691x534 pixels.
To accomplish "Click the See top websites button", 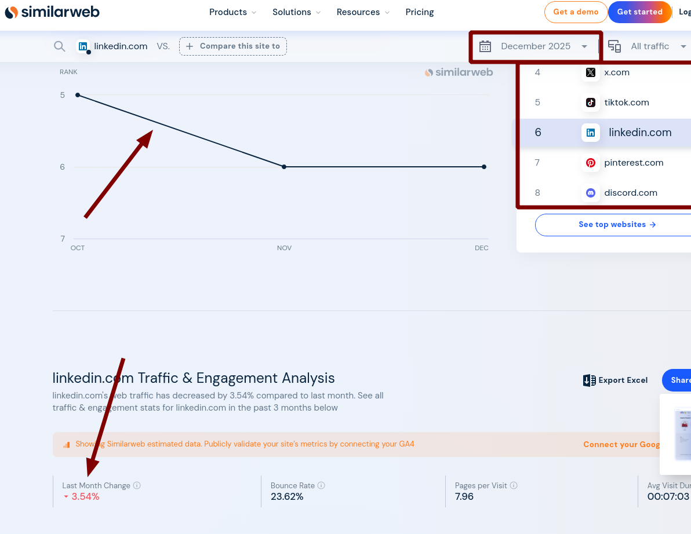I will tap(617, 224).
